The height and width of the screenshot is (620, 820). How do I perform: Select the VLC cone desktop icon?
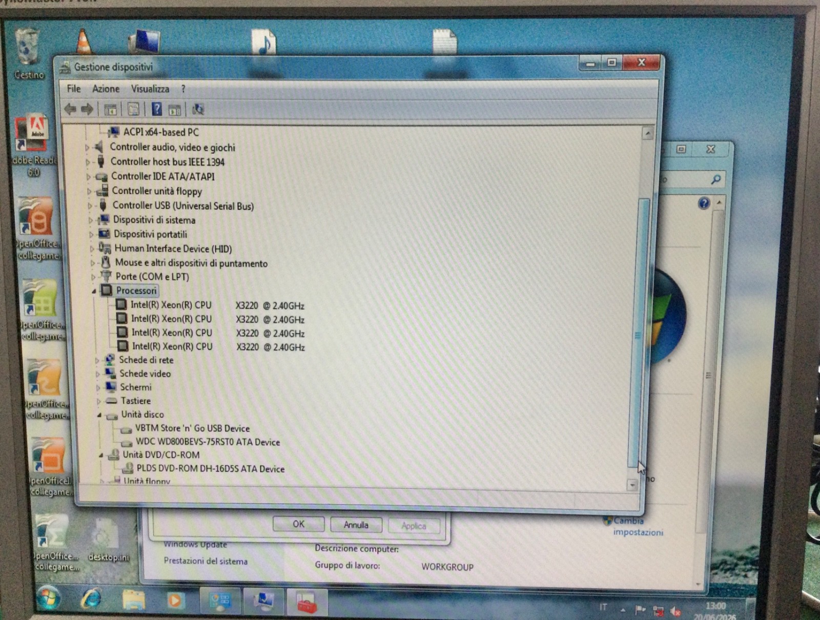coord(83,42)
